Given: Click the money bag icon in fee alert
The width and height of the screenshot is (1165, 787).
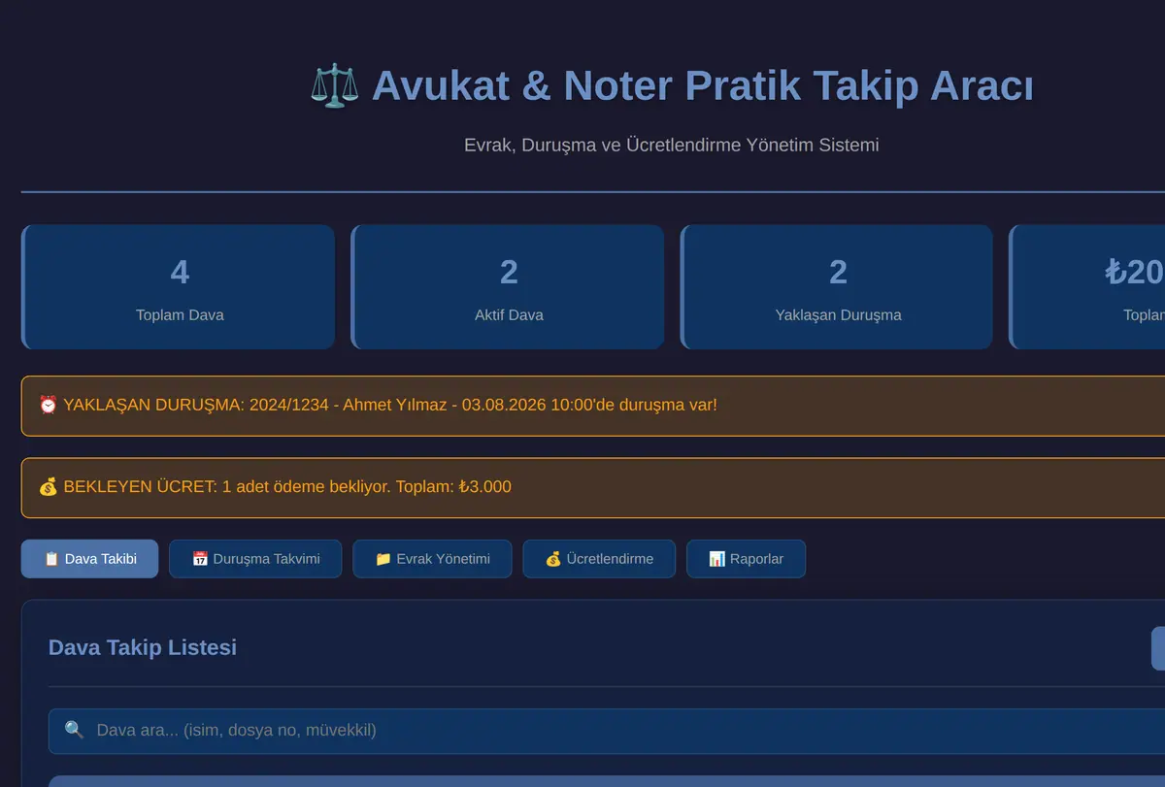Looking at the screenshot, I should [x=48, y=487].
